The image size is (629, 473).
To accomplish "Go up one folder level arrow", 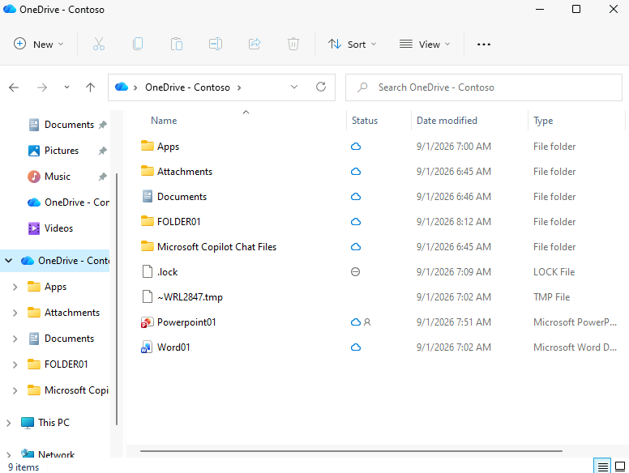I will tap(90, 87).
